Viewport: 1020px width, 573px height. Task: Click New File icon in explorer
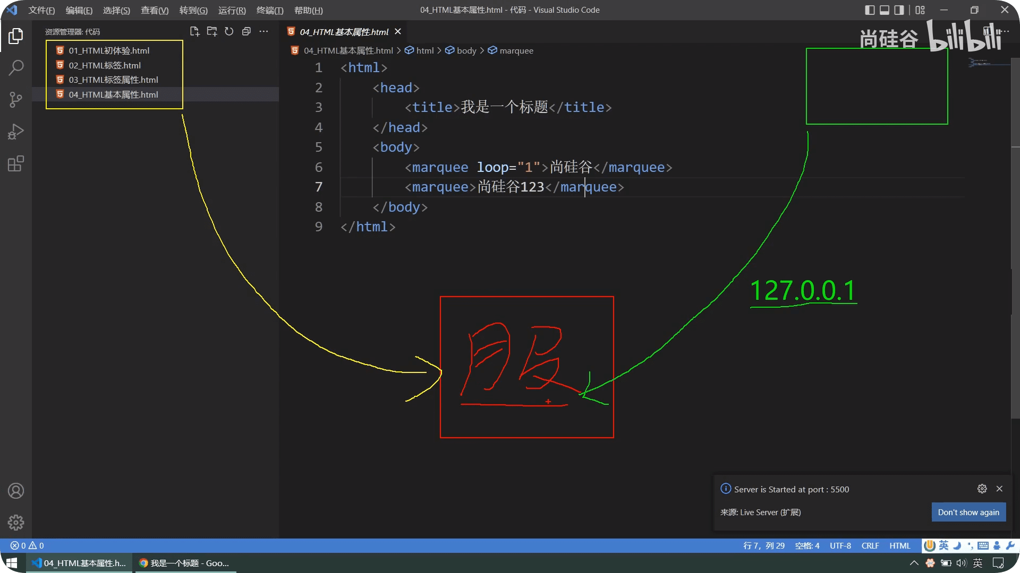point(194,32)
